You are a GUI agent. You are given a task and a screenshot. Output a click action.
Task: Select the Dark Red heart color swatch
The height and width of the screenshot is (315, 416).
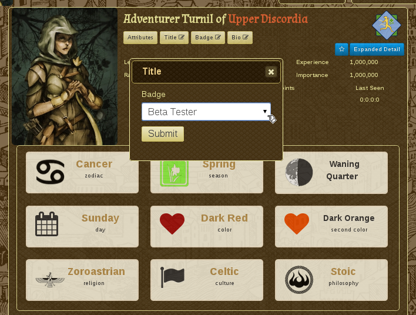(x=172, y=224)
